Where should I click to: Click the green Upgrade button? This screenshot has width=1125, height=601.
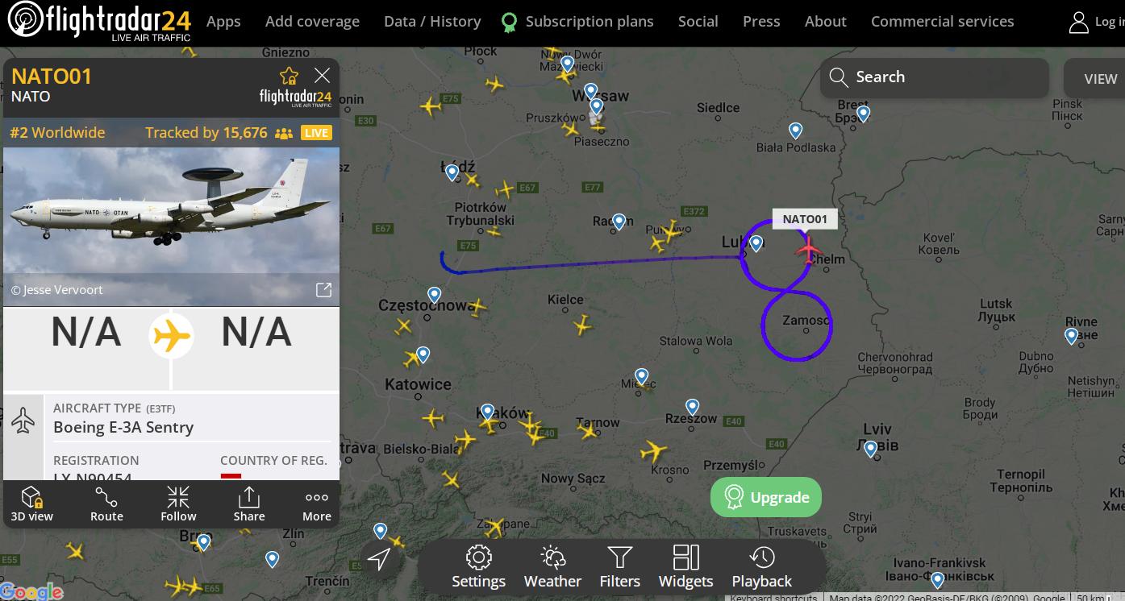pos(766,497)
